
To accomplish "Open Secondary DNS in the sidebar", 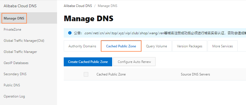I will coord(15,74).
